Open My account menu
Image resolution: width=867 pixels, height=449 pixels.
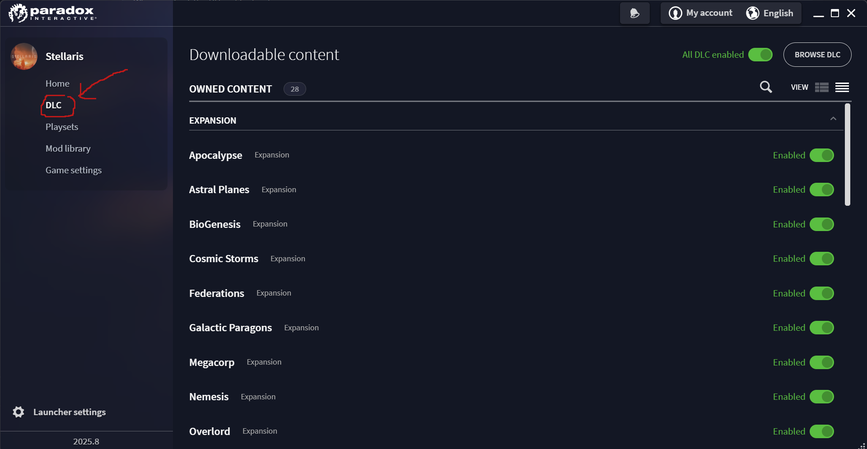click(709, 13)
